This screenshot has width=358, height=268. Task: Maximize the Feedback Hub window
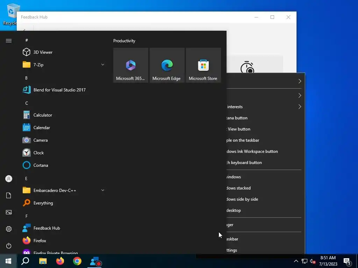click(272, 17)
